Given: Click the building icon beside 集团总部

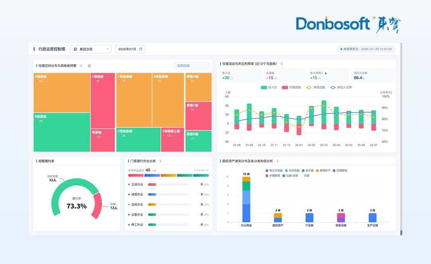Looking at the screenshot, I should pyautogui.click(x=75, y=49).
